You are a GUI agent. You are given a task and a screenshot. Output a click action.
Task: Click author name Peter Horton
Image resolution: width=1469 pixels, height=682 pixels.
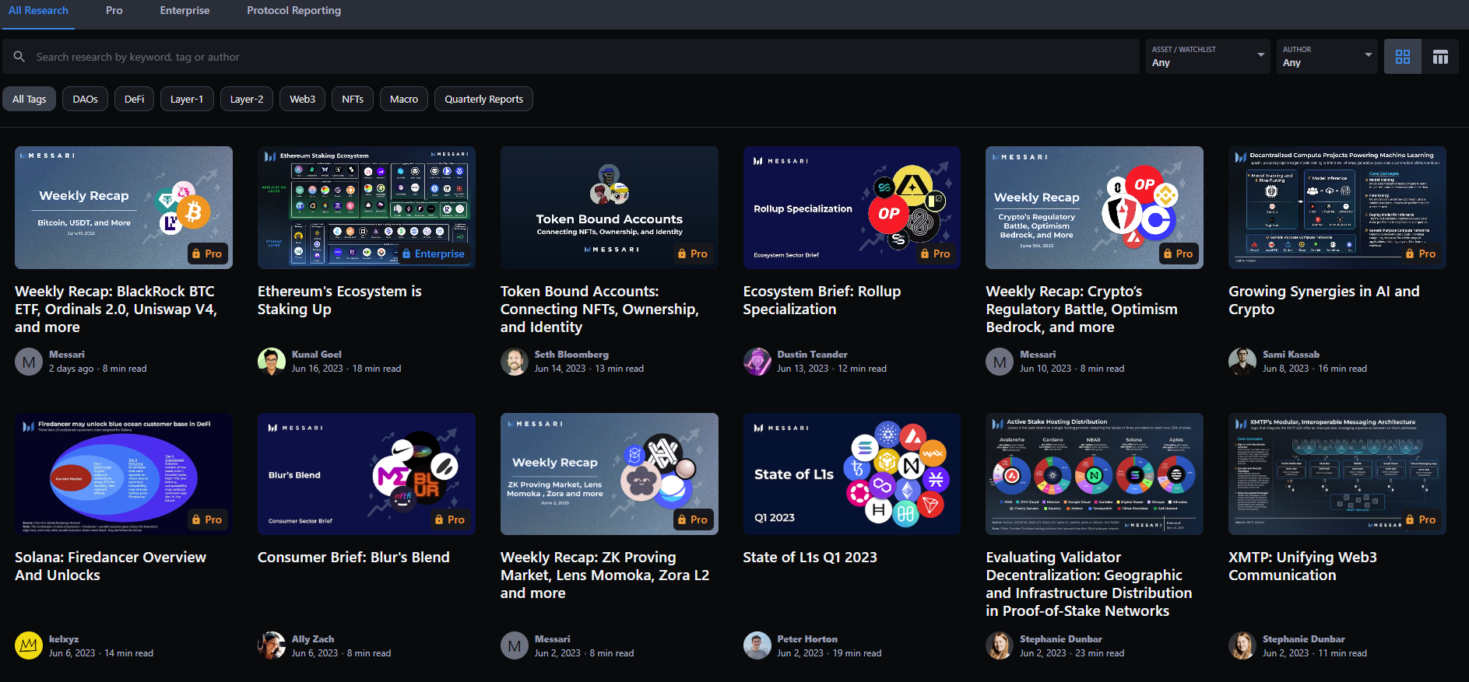[x=807, y=639]
